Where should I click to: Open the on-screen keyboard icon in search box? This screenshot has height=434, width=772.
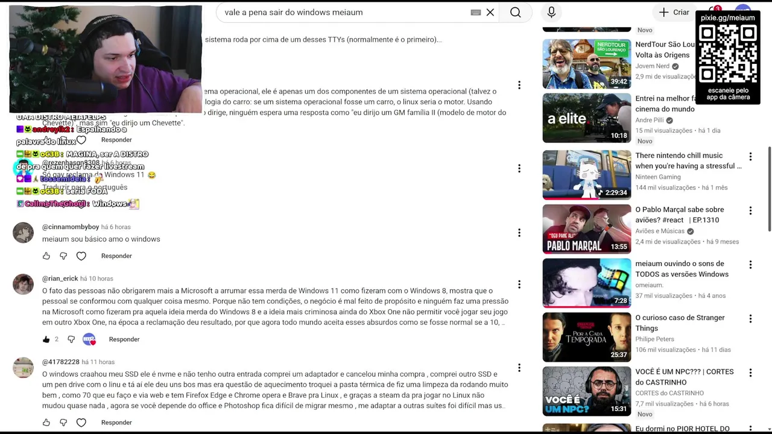pyautogui.click(x=476, y=12)
